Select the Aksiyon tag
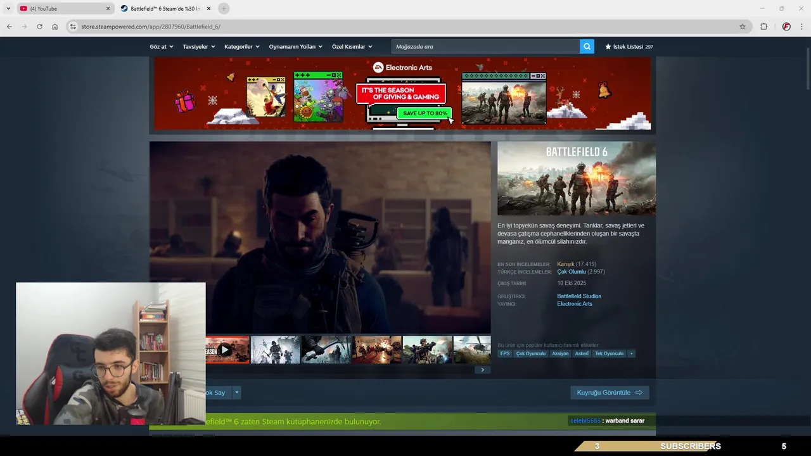This screenshot has width=811, height=456. [x=560, y=353]
